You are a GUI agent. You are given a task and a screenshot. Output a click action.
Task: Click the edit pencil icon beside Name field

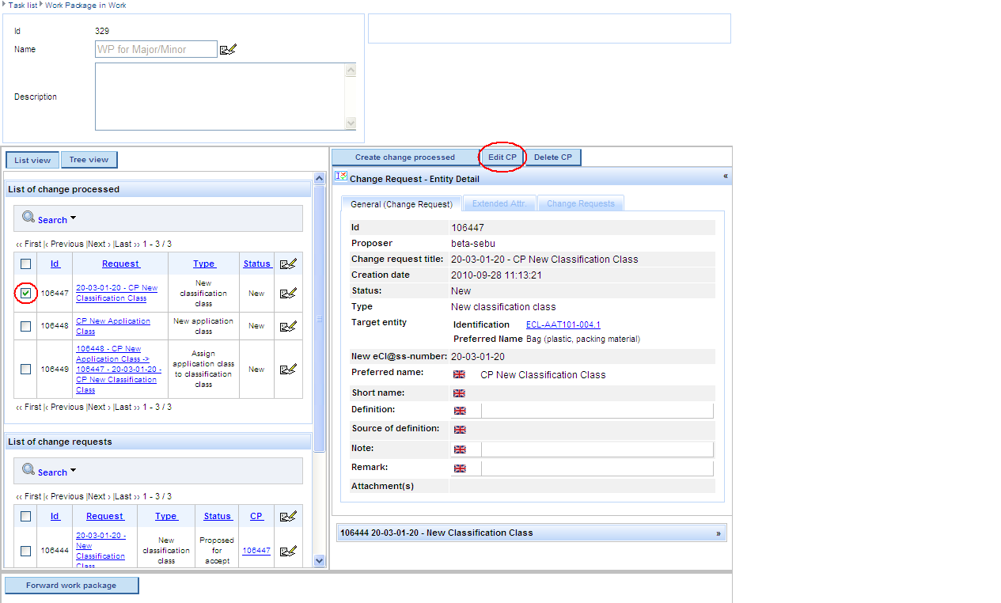(228, 50)
